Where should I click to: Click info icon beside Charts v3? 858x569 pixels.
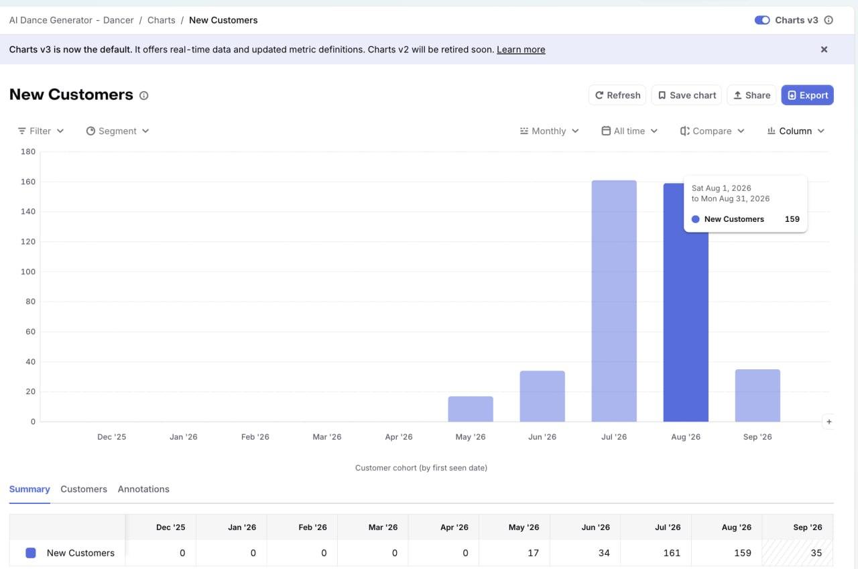click(x=829, y=20)
